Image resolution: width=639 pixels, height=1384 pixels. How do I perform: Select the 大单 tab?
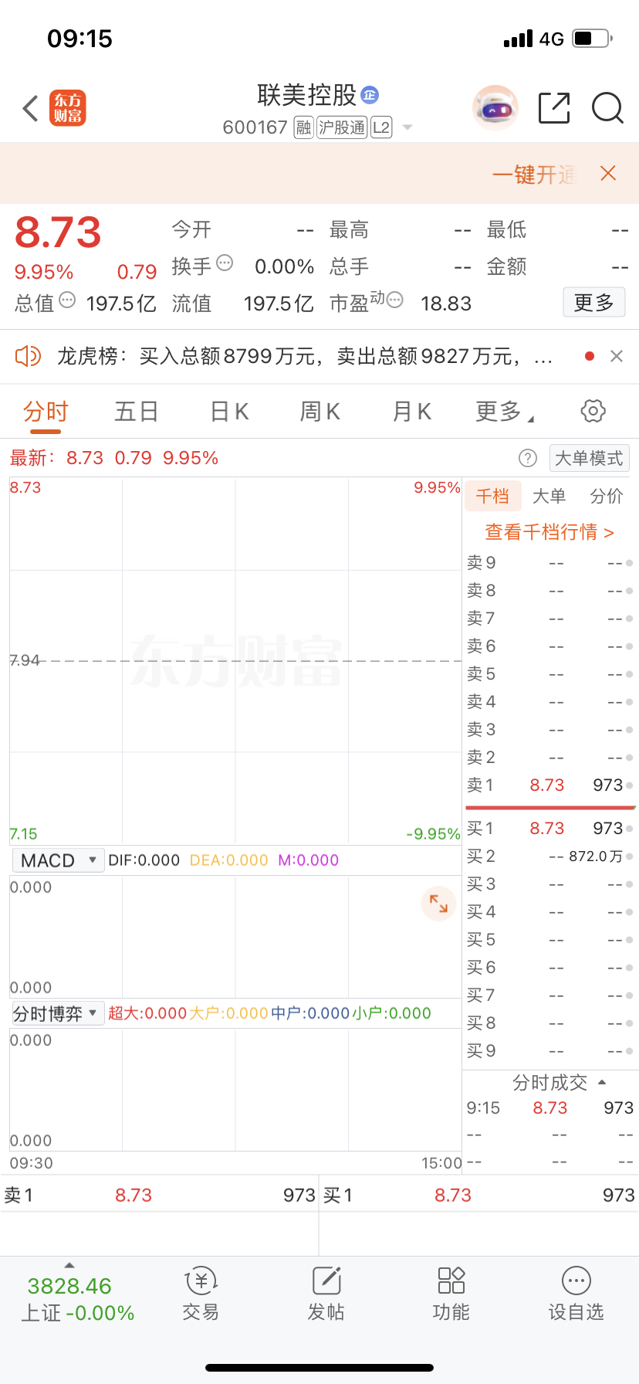tap(549, 496)
